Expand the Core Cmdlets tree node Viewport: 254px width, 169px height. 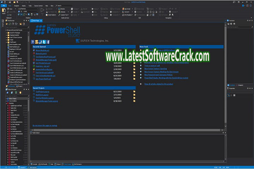click(x=6, y=101)
